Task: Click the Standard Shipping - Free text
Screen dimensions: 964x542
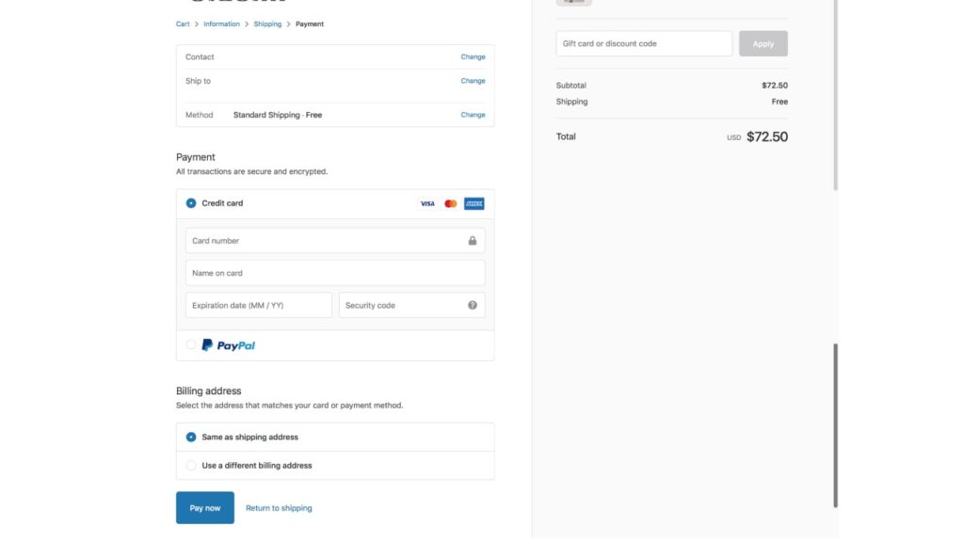Action: click(x=278, y=115)
